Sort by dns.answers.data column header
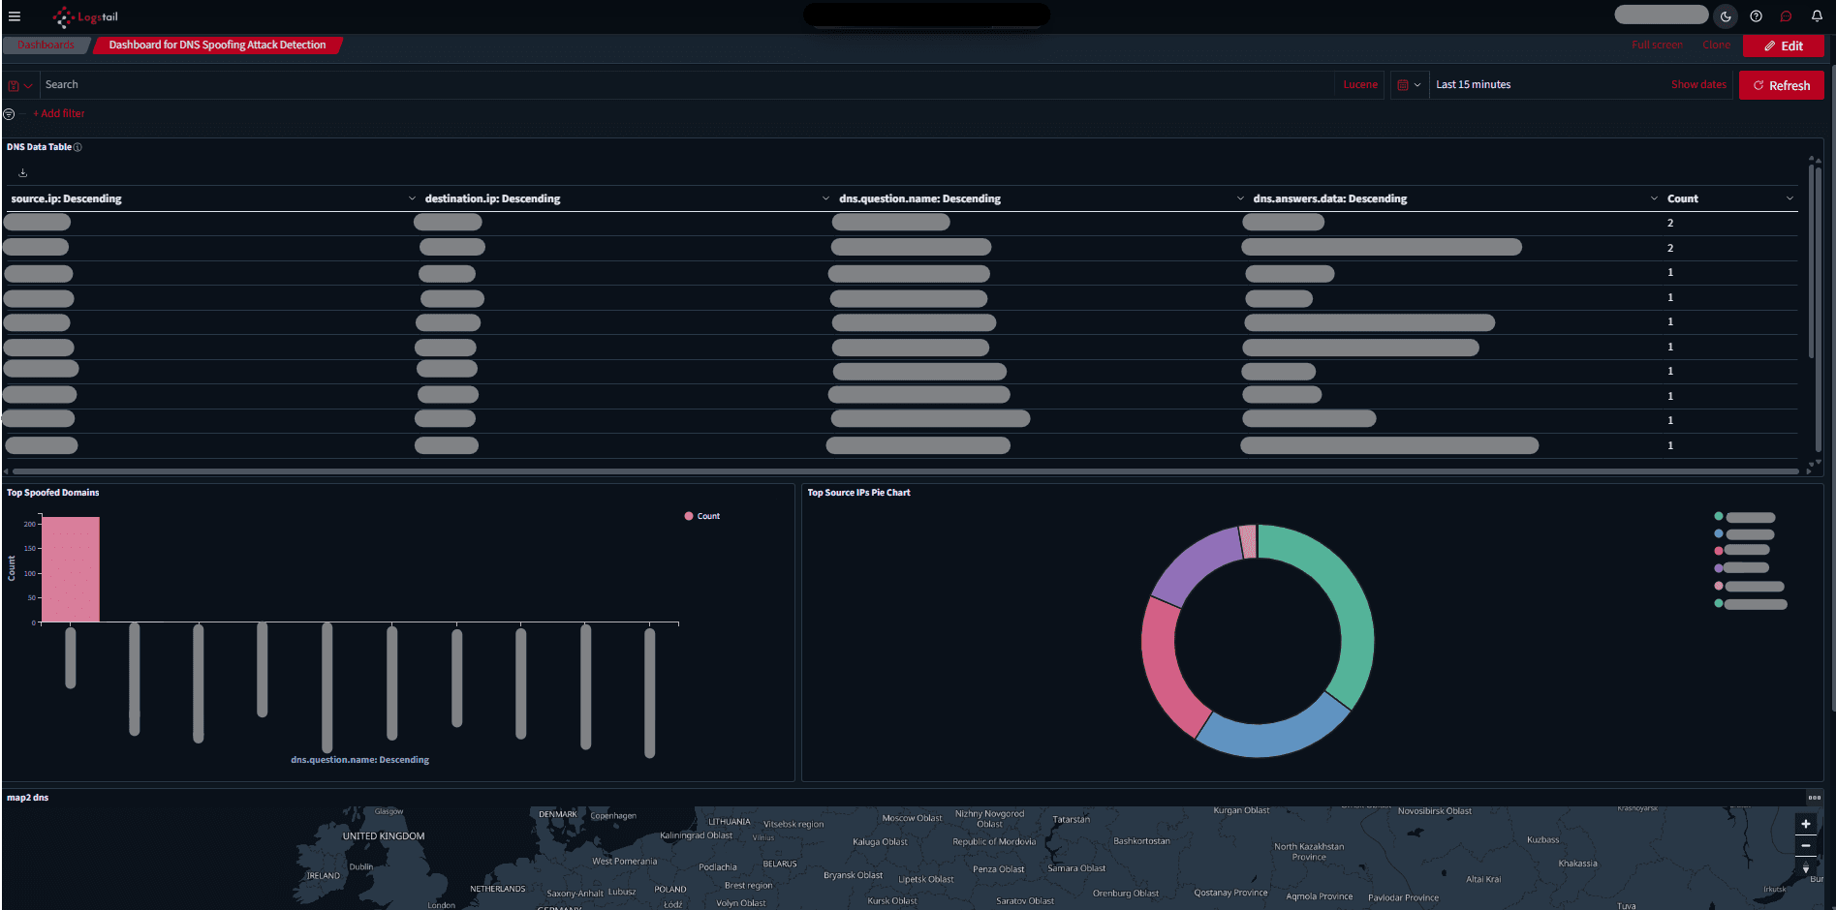 point(1329,198)
